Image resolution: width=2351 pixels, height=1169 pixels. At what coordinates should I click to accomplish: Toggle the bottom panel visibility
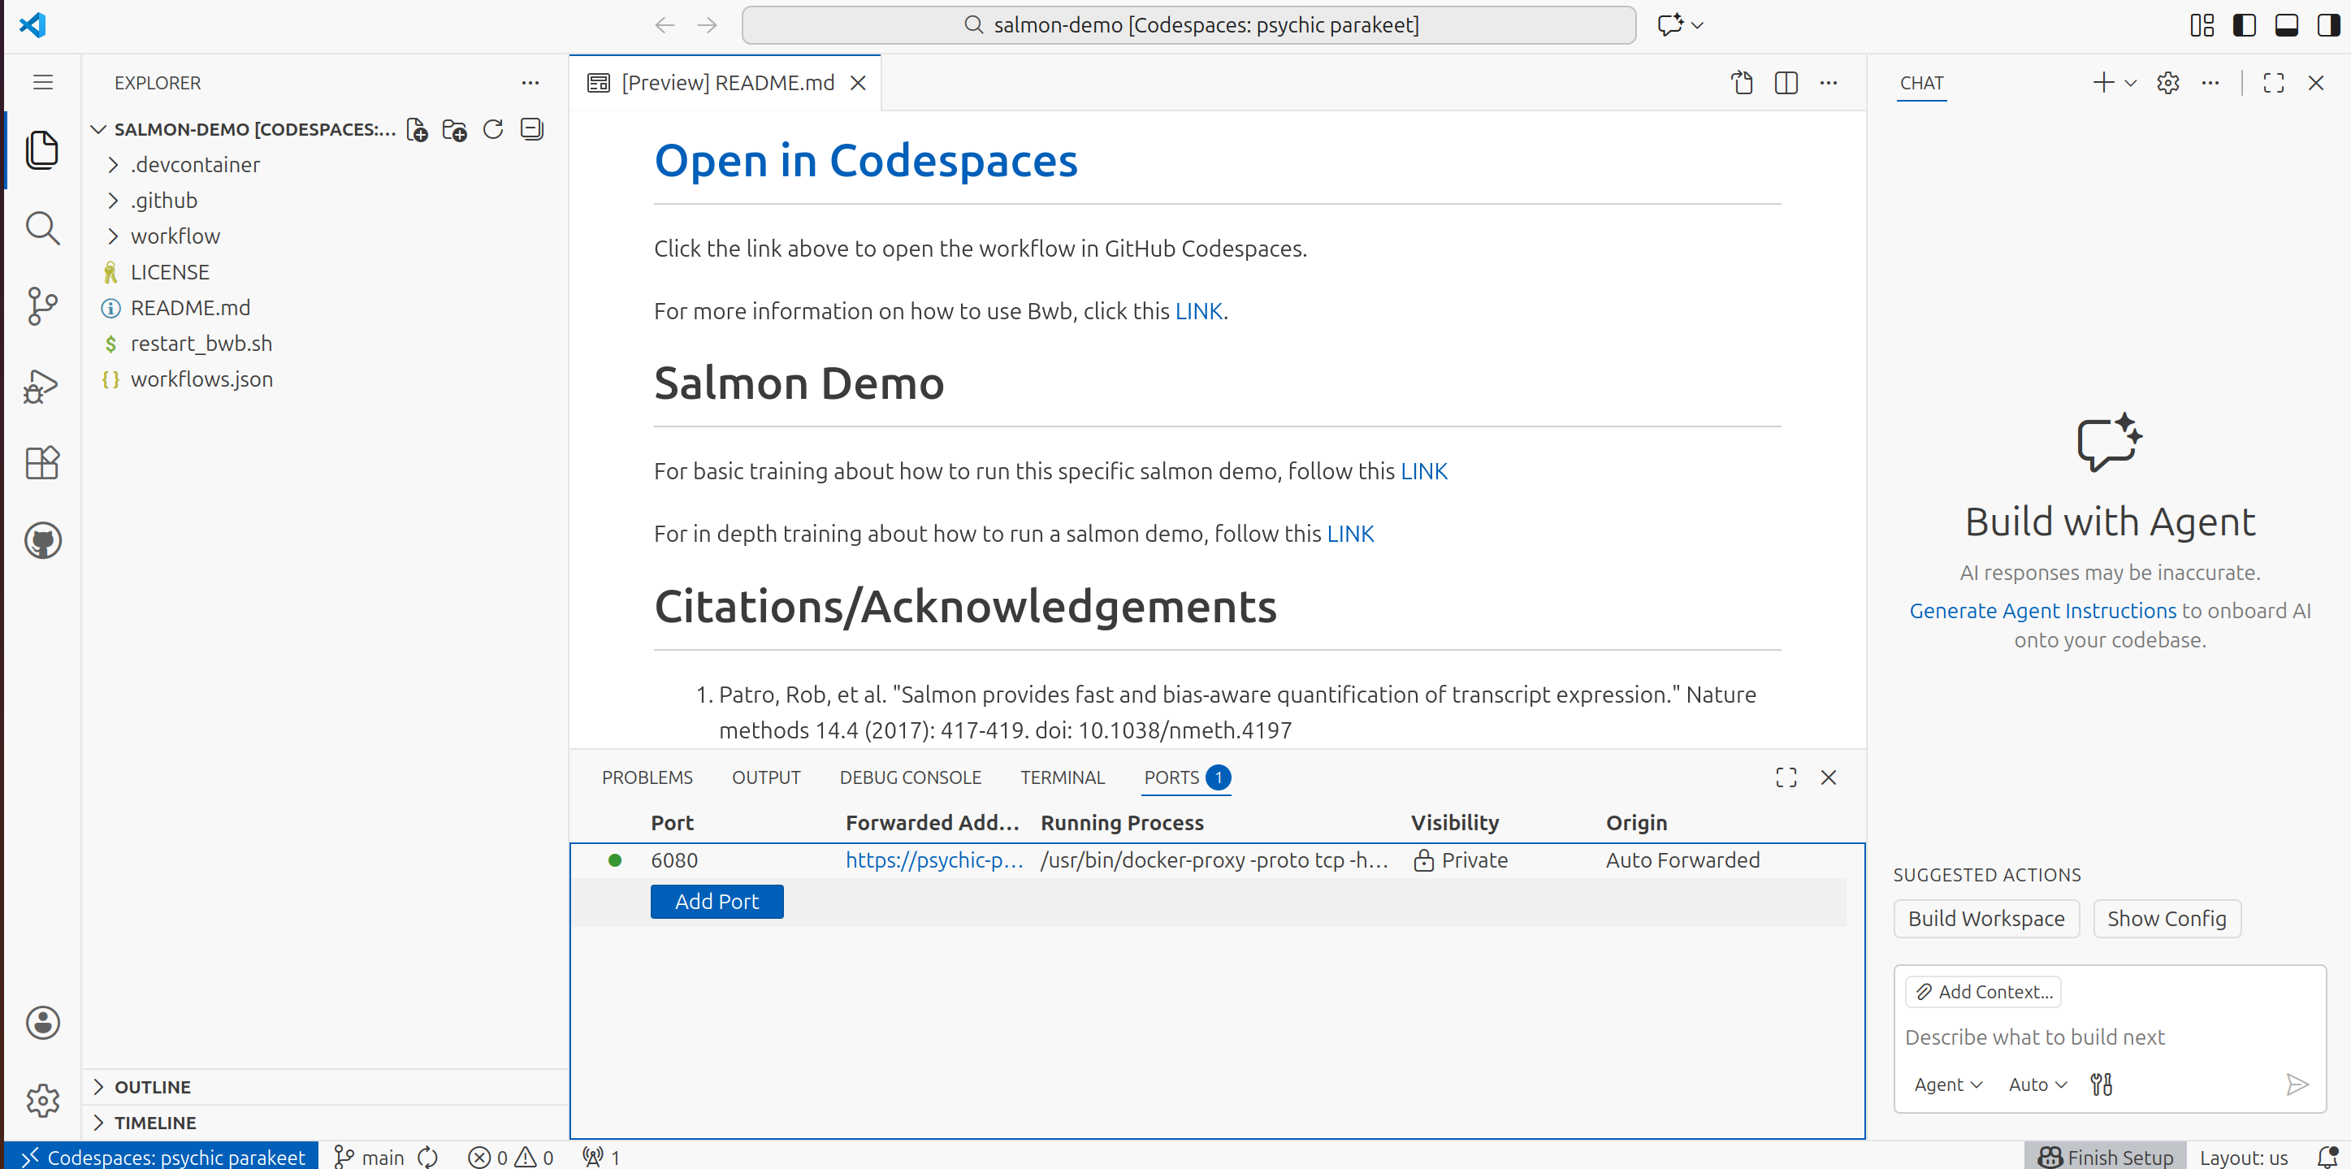pos(2286,24)
